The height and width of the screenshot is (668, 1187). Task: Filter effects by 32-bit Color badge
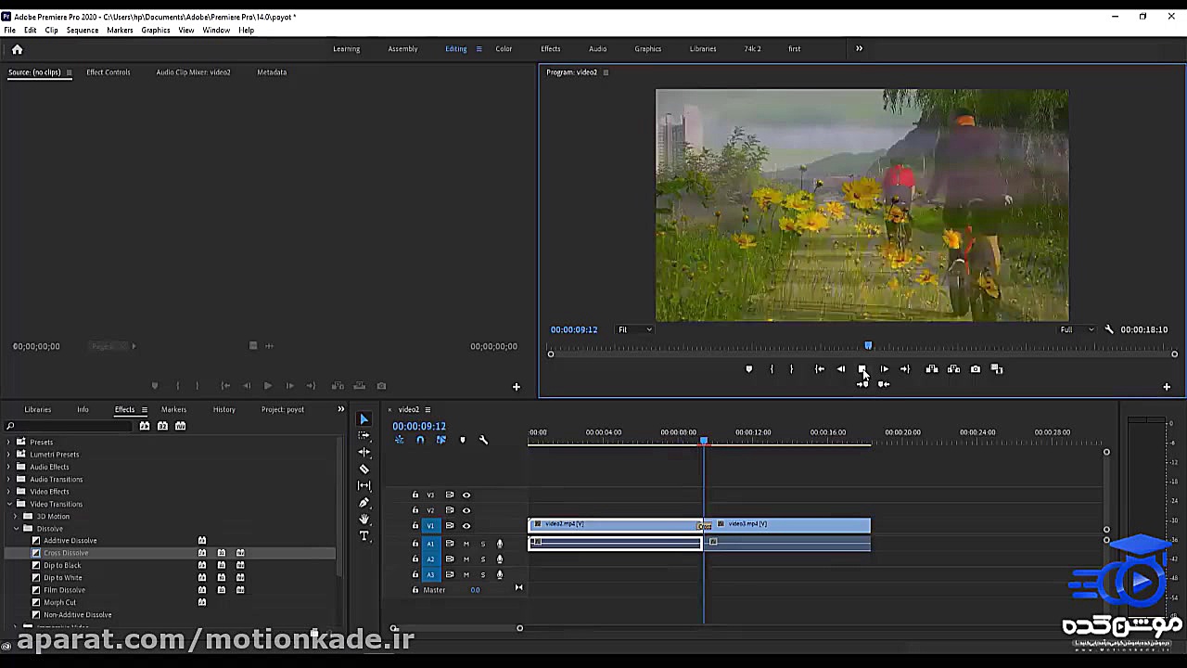pos(162,426)
